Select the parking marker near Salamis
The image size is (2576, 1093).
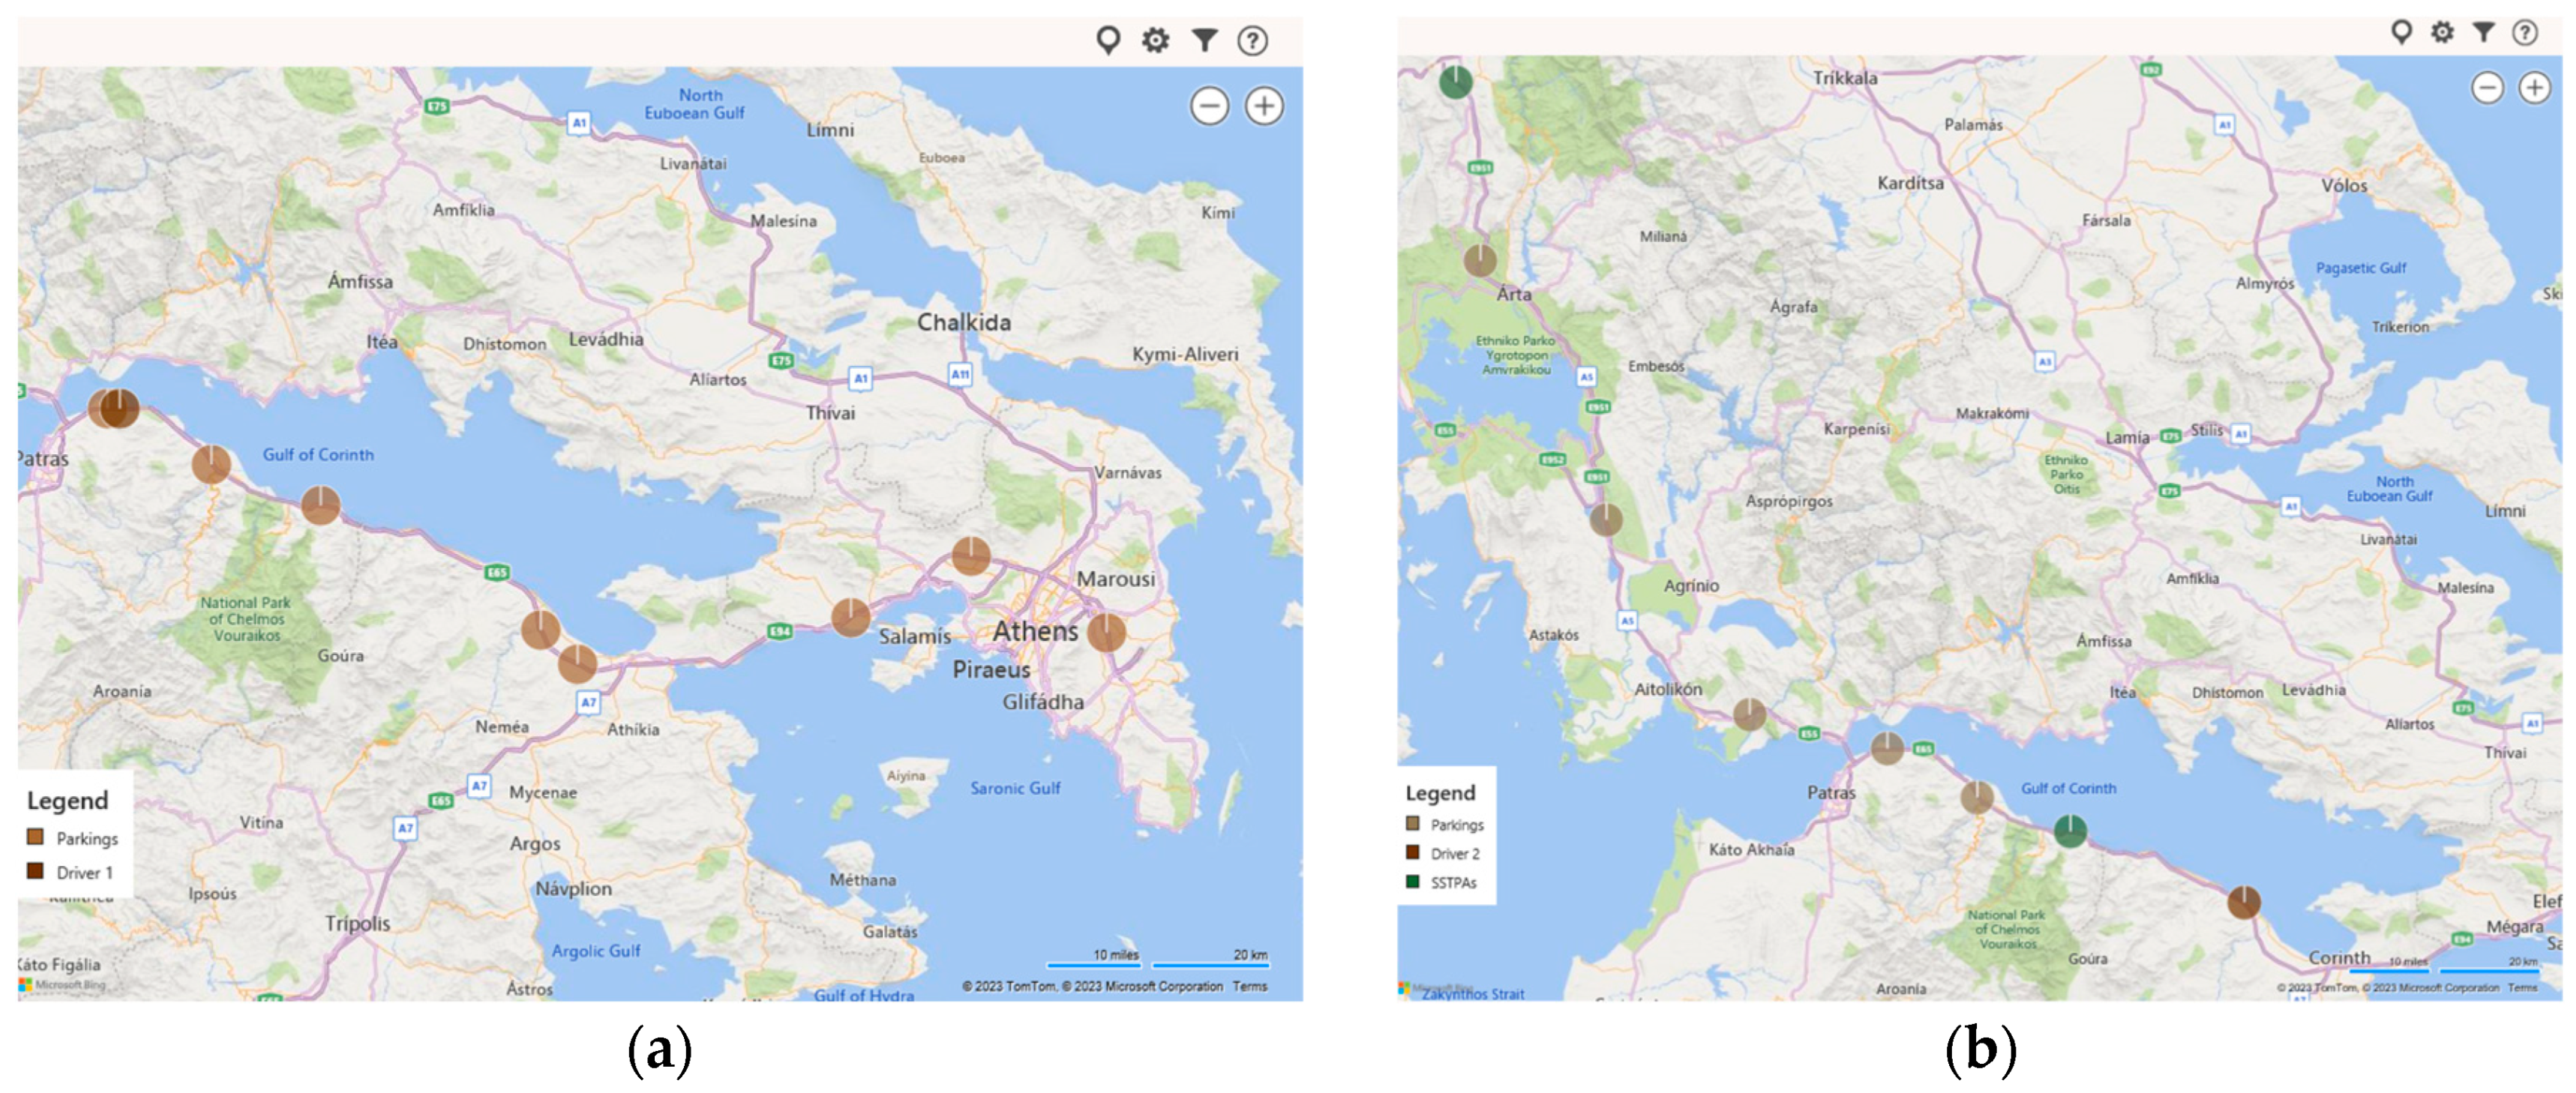850,617
